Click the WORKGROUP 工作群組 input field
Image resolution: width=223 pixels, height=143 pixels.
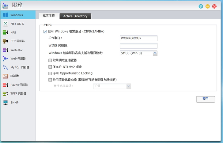click(x=138, y=38)
